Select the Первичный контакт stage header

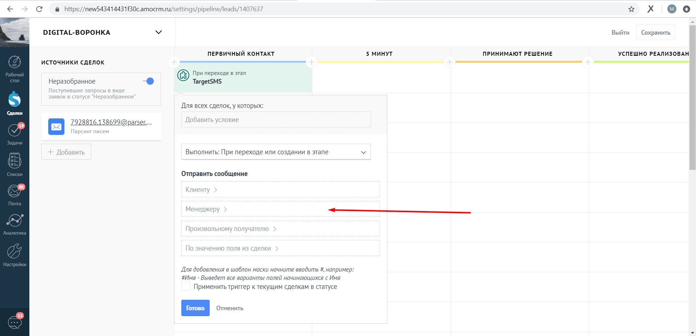(x=241, y=54)
